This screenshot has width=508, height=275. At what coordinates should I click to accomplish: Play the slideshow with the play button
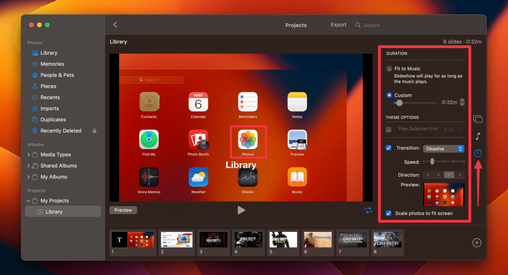click(241, 210)
